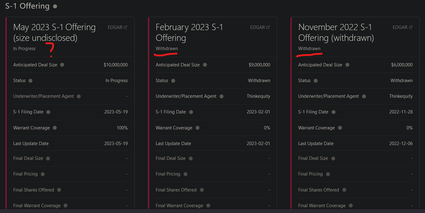This screenshot has height=213, width=425.
Task: Click info dot for S-1 Filing Date, November 2022
Action: coord(333,112)
